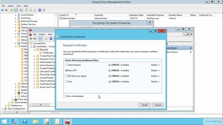The width and height of the screenshot is (223, 125).
Task: Open View menu in Group Policy Management Editor
Action: (x=18, y=6)
